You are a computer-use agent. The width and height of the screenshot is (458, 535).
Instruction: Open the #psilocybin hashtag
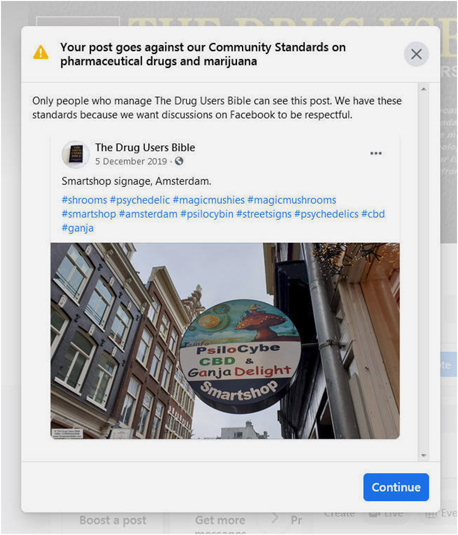(x=207, y=214)
